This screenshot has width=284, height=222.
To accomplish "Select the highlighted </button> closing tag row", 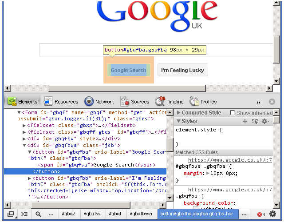I will (x=85, y=171).
